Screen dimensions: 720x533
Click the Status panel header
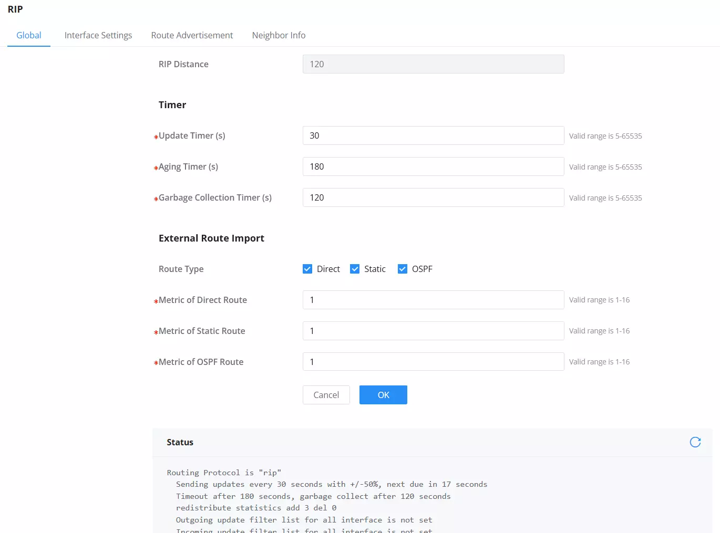pos(433,442)
